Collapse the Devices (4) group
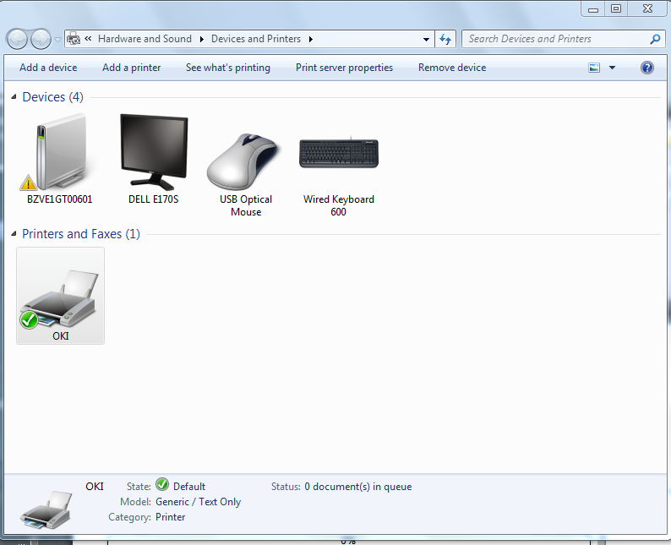 14,98
